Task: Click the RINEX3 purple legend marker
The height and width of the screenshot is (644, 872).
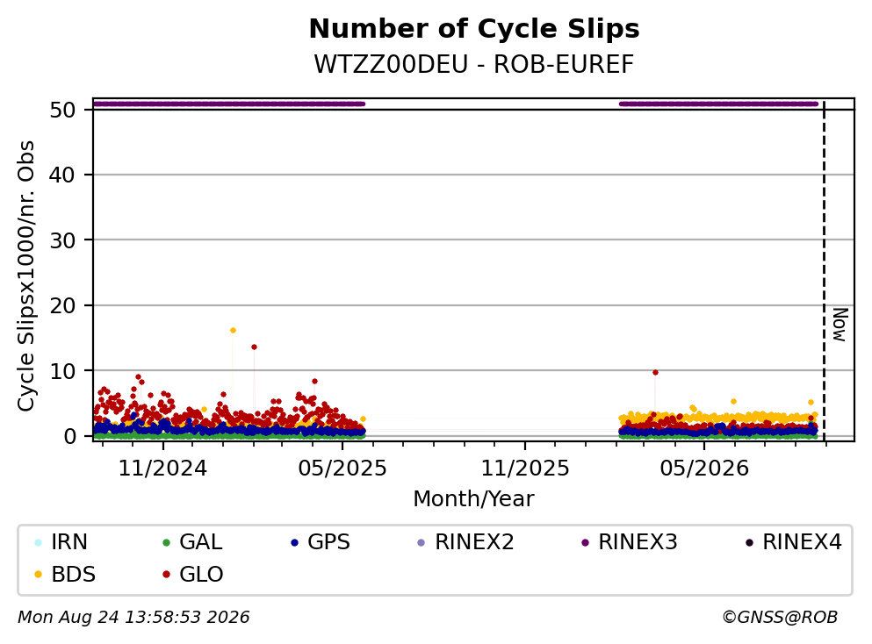Action: pyautogui.click(x=585, y=542)
